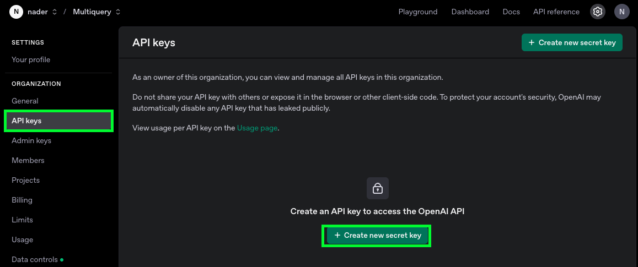The image size is (638, 267).
Task: Go to Dashboard in top navigation
Action: [470, 12]
